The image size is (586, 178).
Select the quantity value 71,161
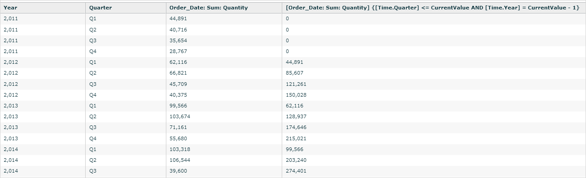coord(224,128)
